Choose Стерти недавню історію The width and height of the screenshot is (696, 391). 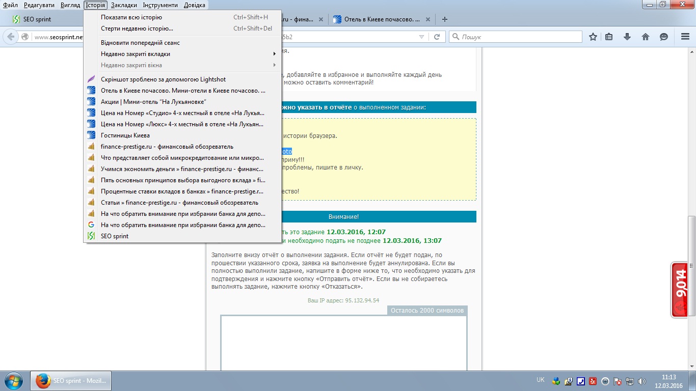(x=182, y=29)
